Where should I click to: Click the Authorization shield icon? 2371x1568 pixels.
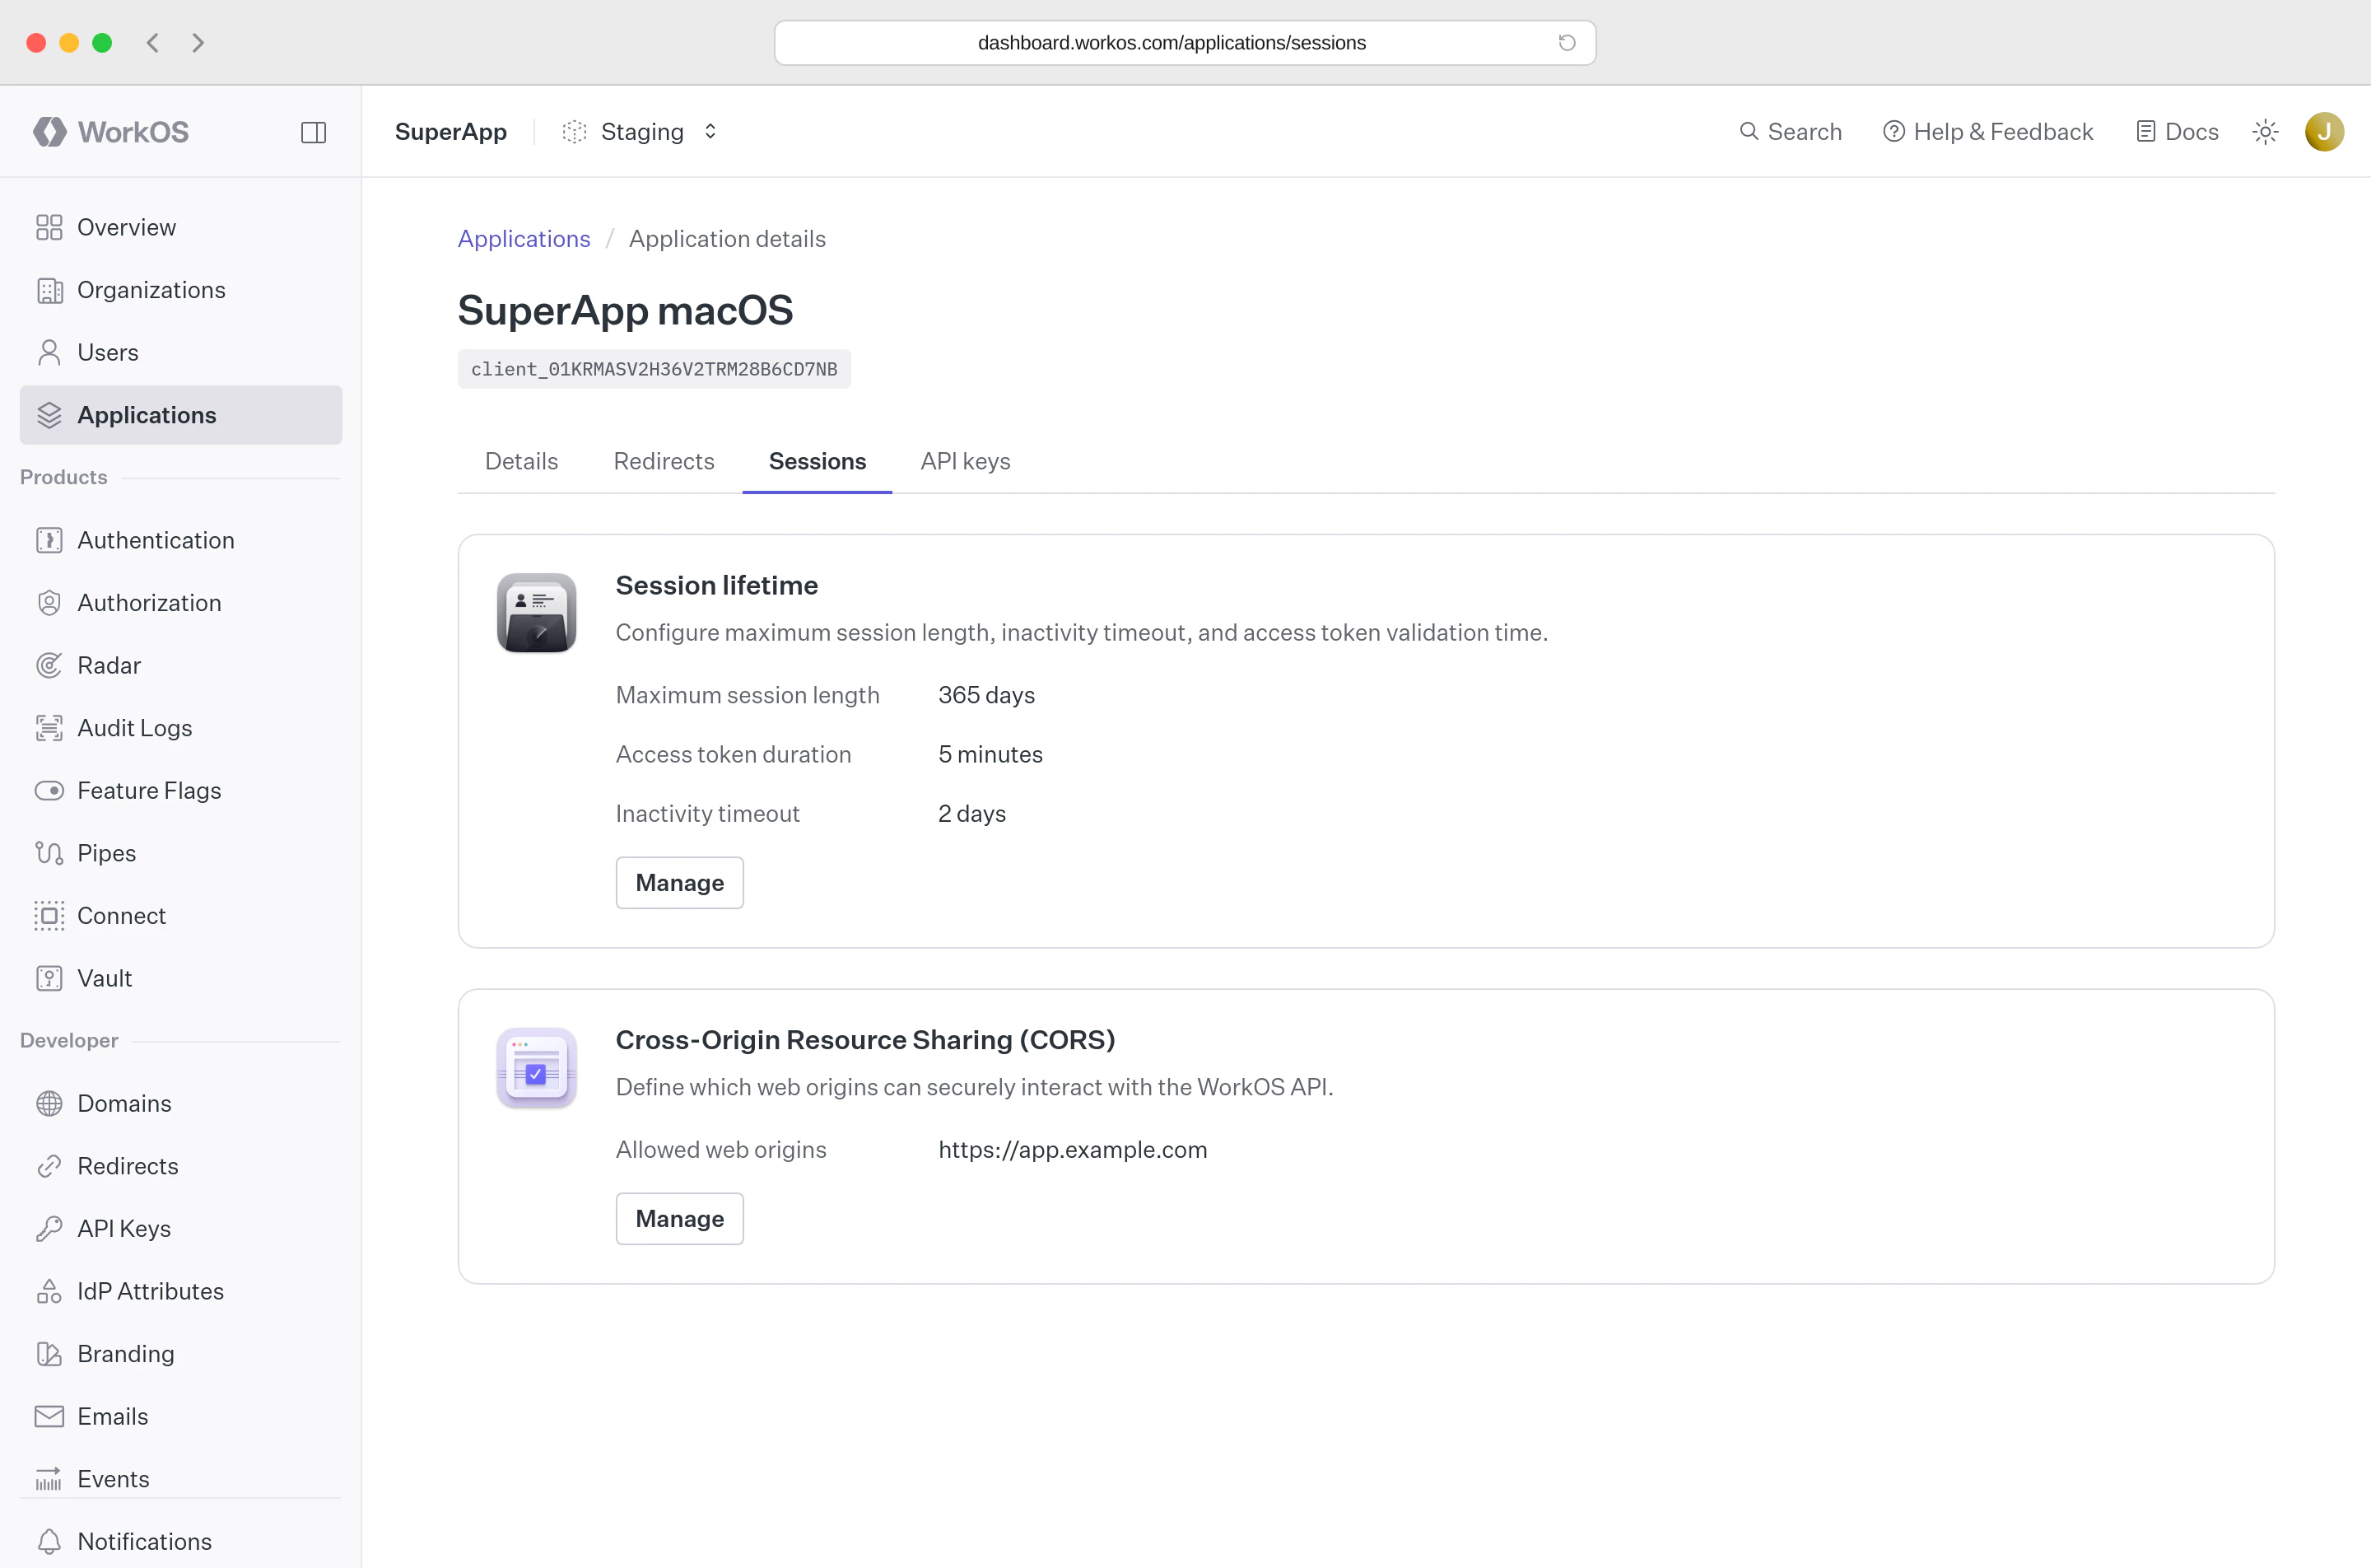(49, 603)
